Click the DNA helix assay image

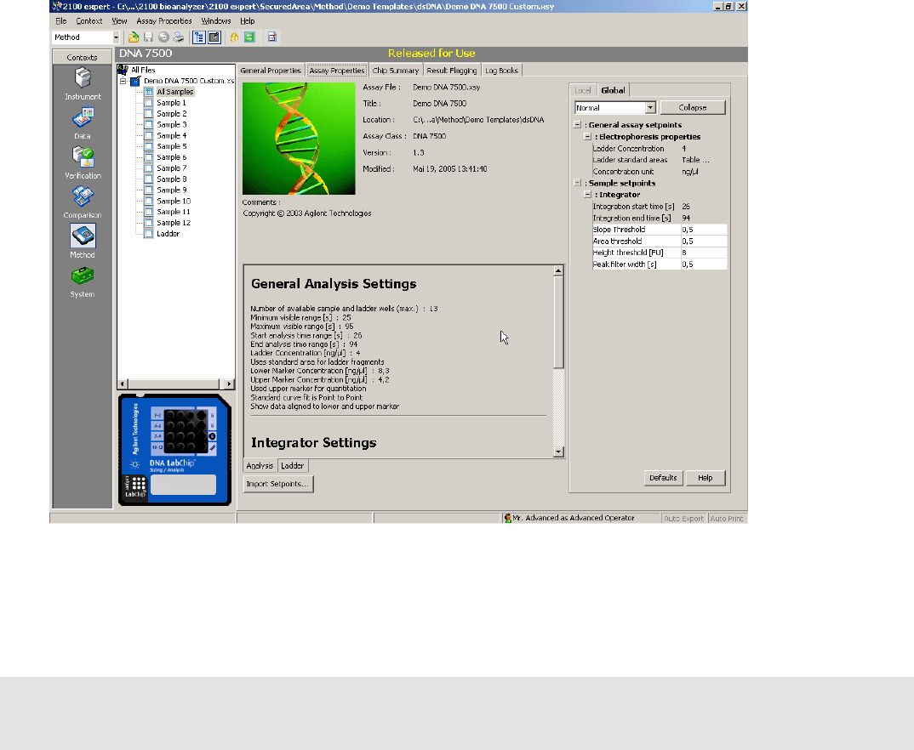coord(299,139)
